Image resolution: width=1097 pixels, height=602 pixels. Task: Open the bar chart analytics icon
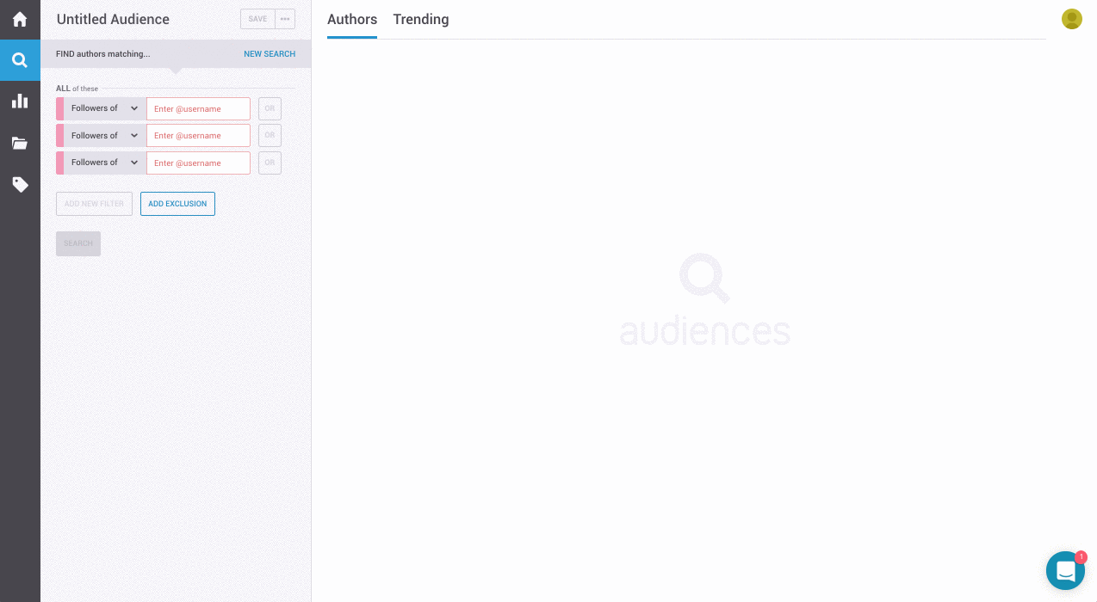(20, 101)
